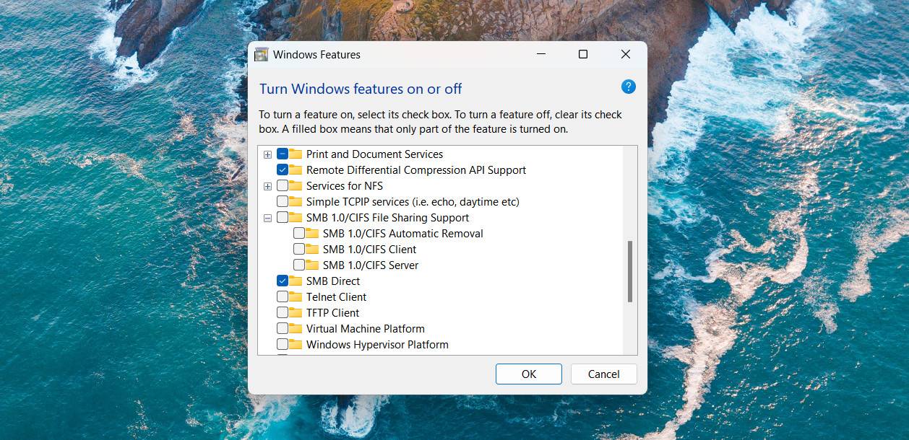Viewport: 909px width, 440px height.
Task: Click the folder icon beside SMB Direct
Action: click(296, 281)
